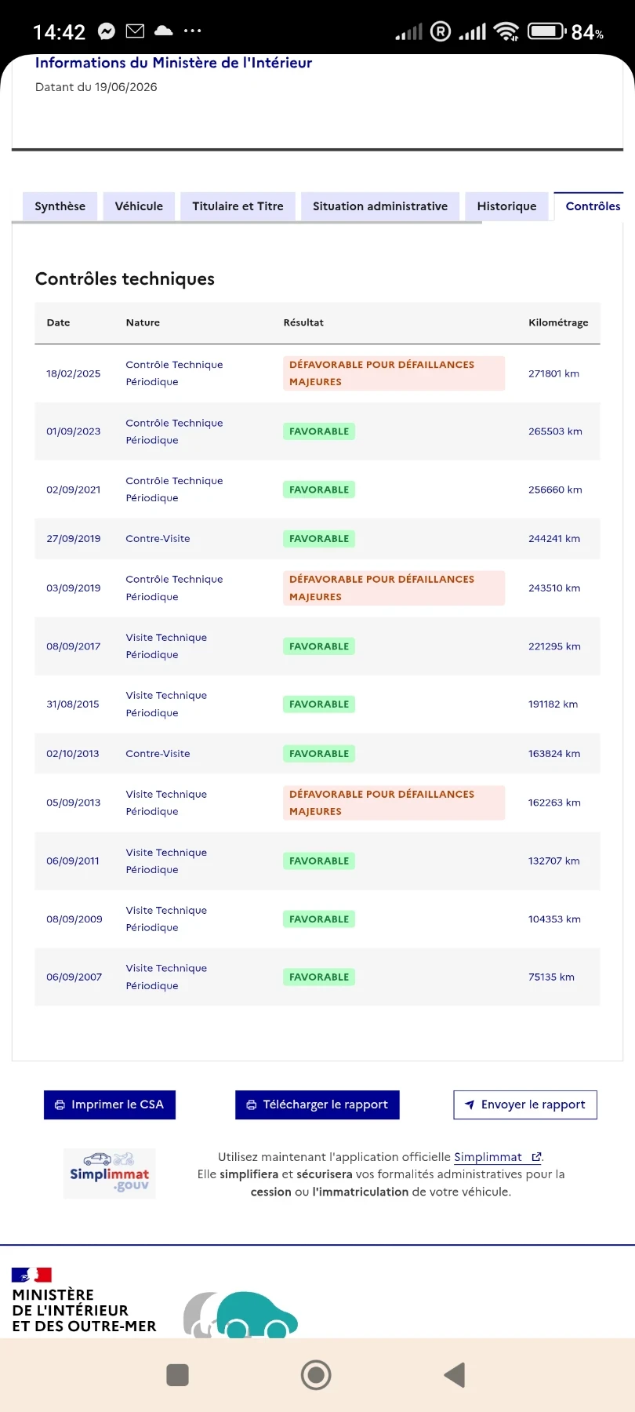Select the Contrôles tab

tap(593, 206)
